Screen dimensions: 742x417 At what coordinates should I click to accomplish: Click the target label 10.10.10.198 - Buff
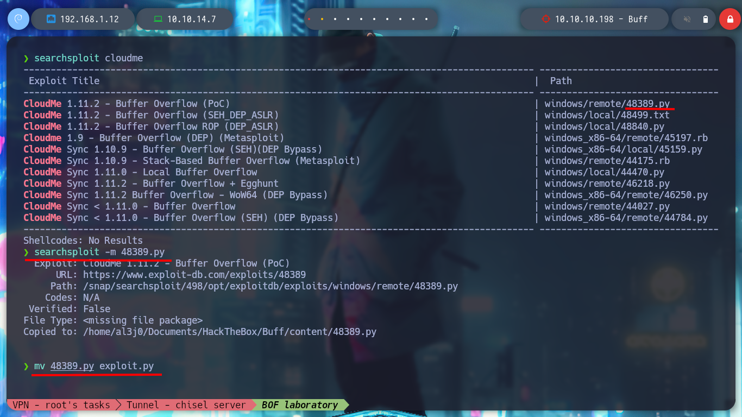click(x=601, y=19)
